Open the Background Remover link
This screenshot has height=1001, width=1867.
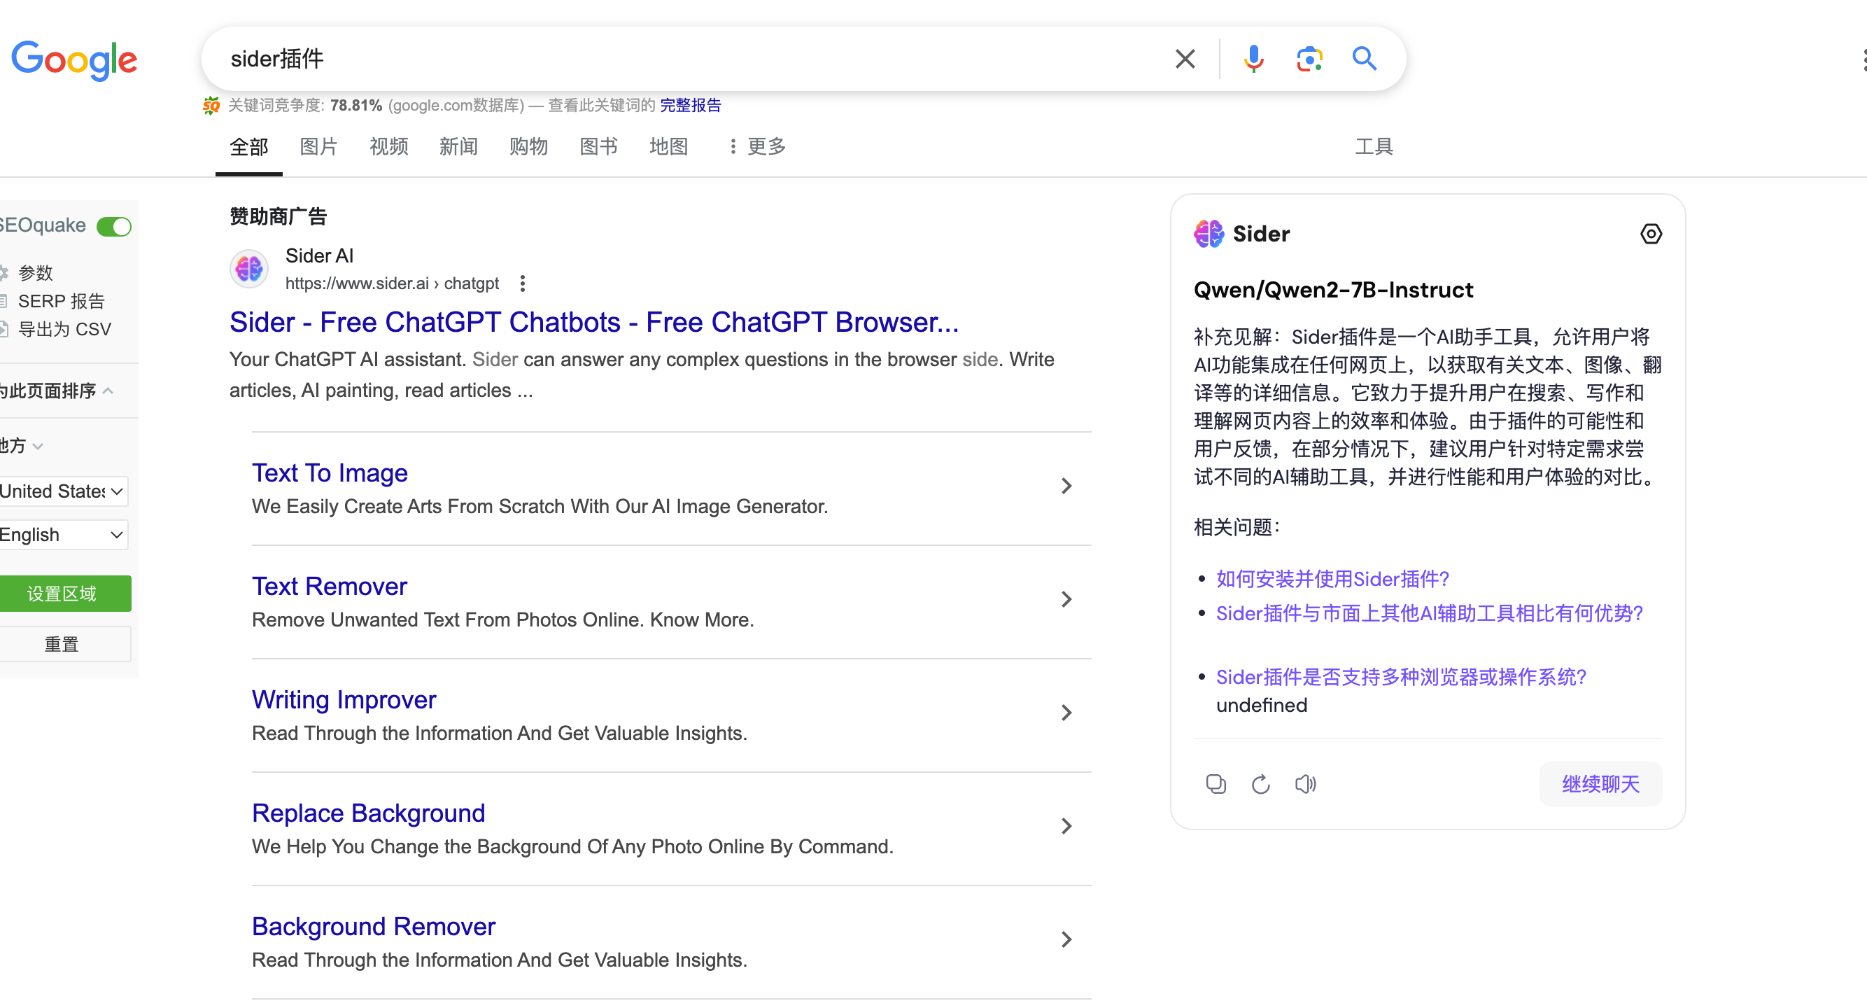374,927
